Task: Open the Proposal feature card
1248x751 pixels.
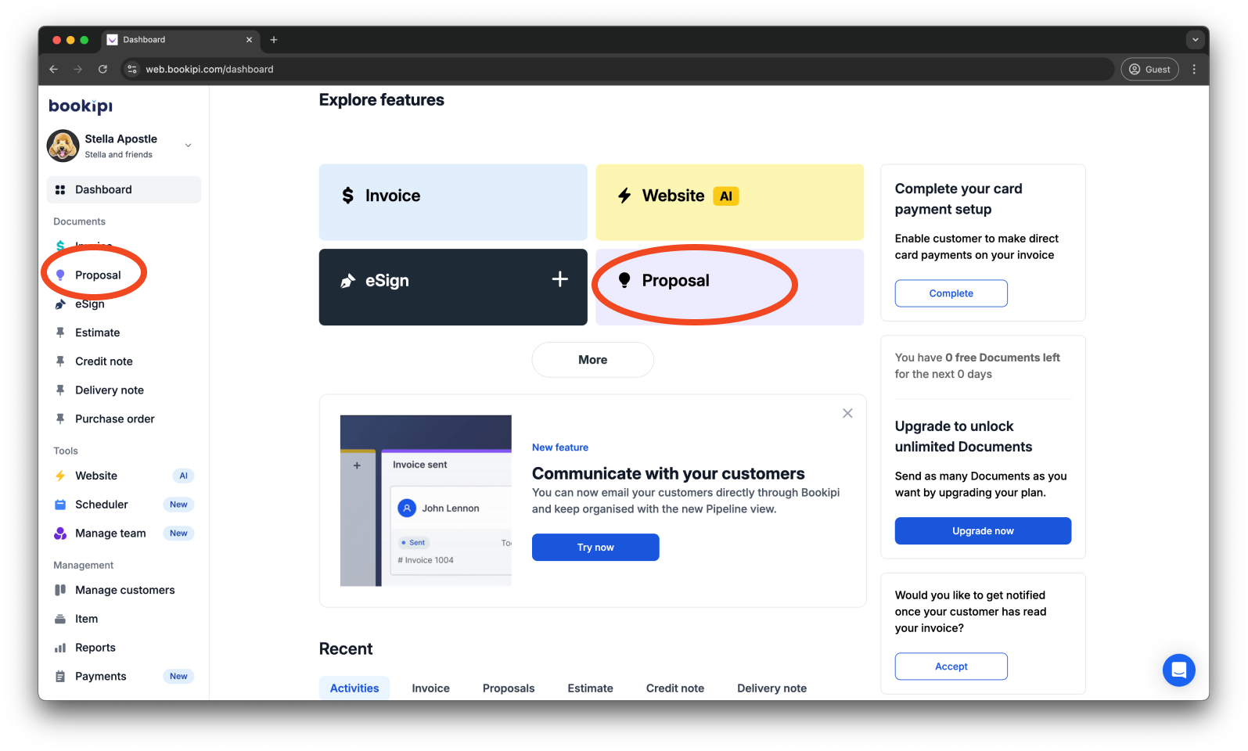Action: pos(730,287)
